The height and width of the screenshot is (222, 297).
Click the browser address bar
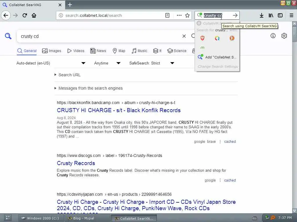[114, 15]
